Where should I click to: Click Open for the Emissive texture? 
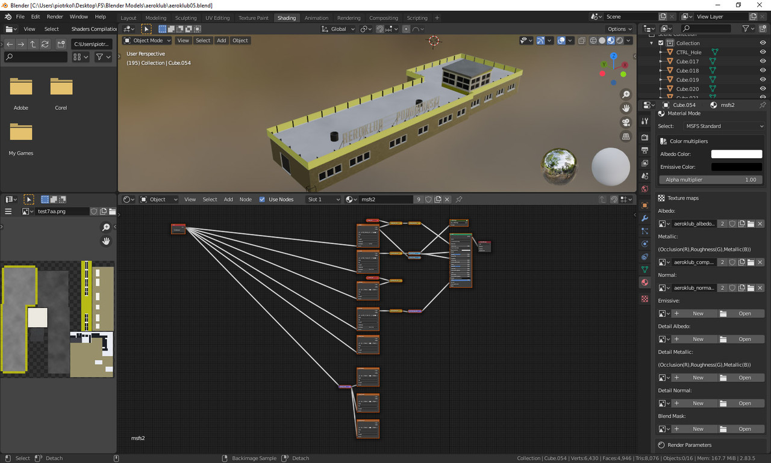pyautogui.click(x=740, y=314)
